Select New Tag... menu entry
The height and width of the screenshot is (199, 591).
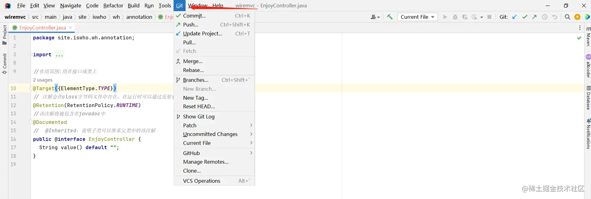tap(214, 98)
